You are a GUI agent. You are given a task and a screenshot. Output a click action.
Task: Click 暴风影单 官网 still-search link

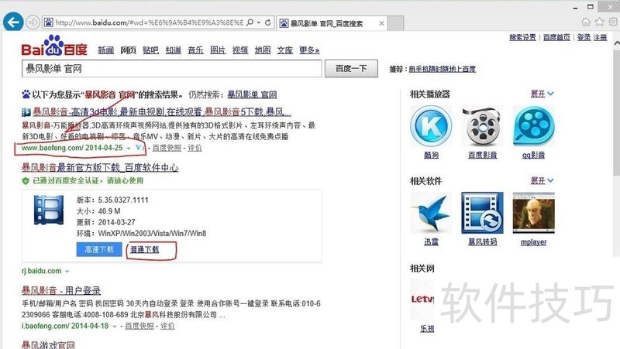(252, 94)
